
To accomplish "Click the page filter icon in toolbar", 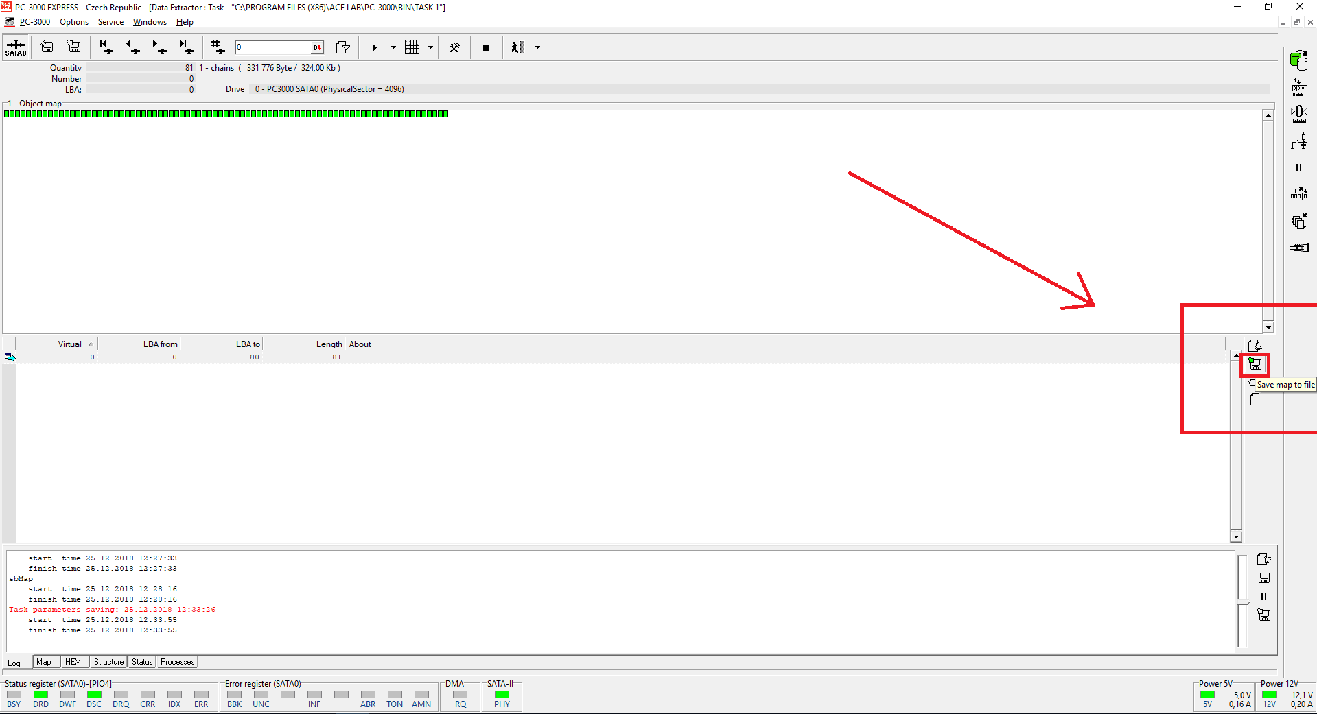I will [342, 47].
